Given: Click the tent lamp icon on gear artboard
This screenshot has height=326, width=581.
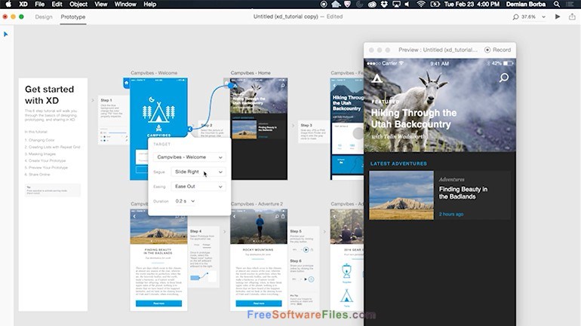Looking at the screenshot, I should click(346, 270).
